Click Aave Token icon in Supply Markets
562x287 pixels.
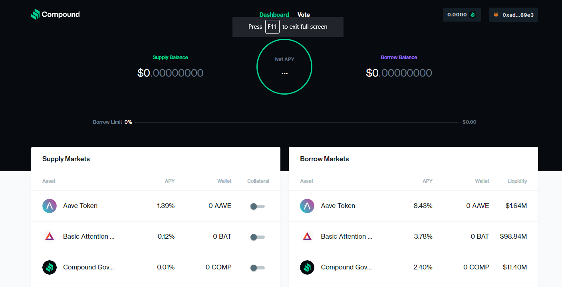click(50, 206)
